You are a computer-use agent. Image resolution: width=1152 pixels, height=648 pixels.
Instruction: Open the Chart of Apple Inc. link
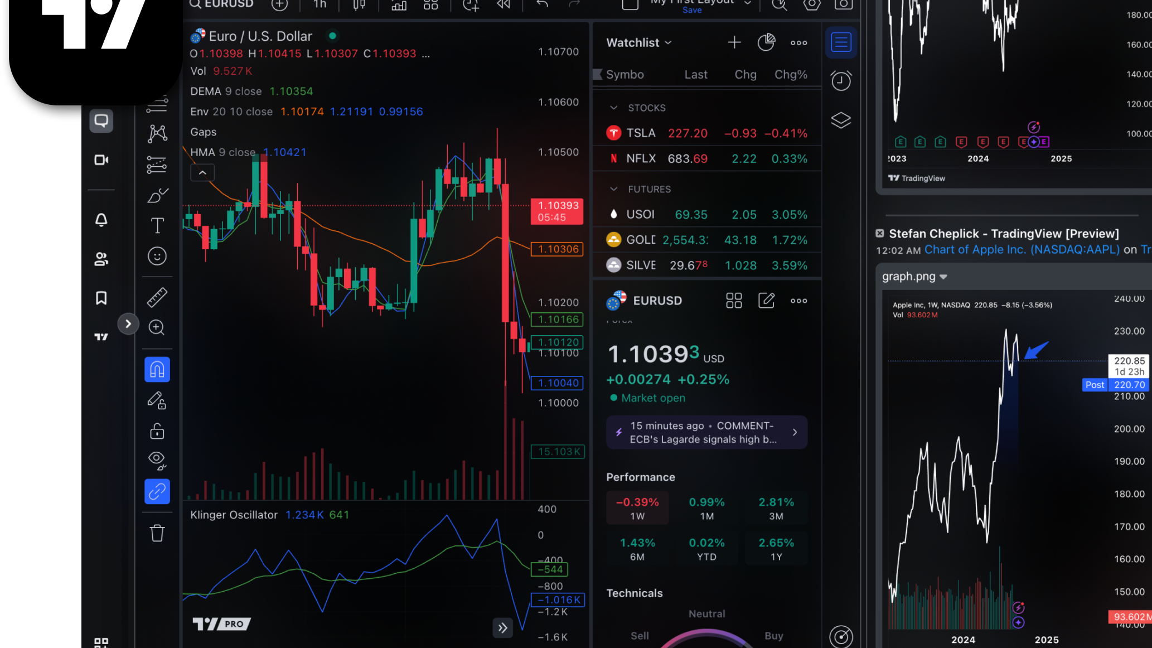coord(1022,250)
